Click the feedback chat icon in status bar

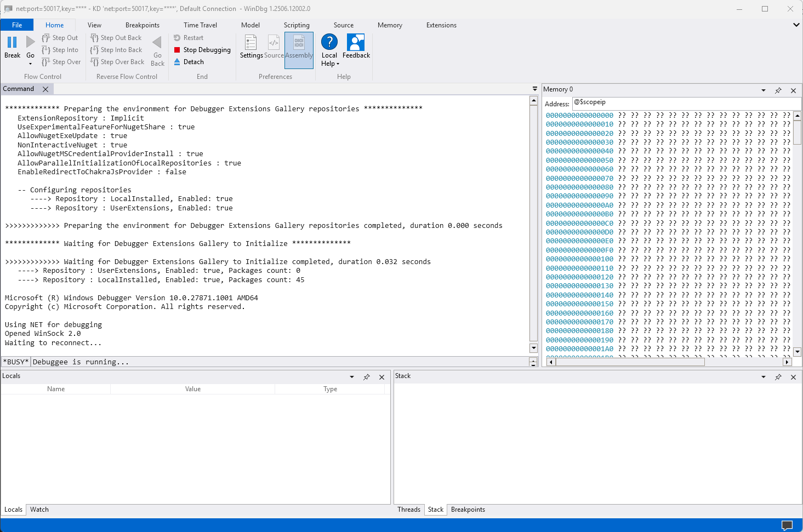point(787,525)
